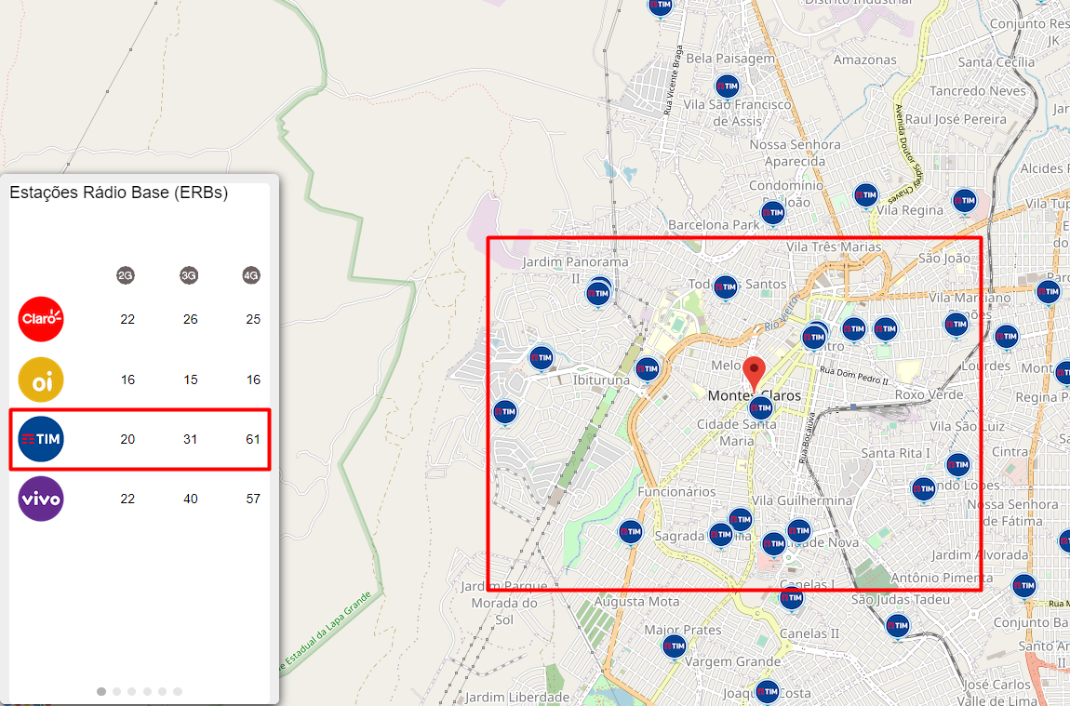Go to fourth pagination dot in panel
Screen dimensions: 1070x706
[147, 691]
